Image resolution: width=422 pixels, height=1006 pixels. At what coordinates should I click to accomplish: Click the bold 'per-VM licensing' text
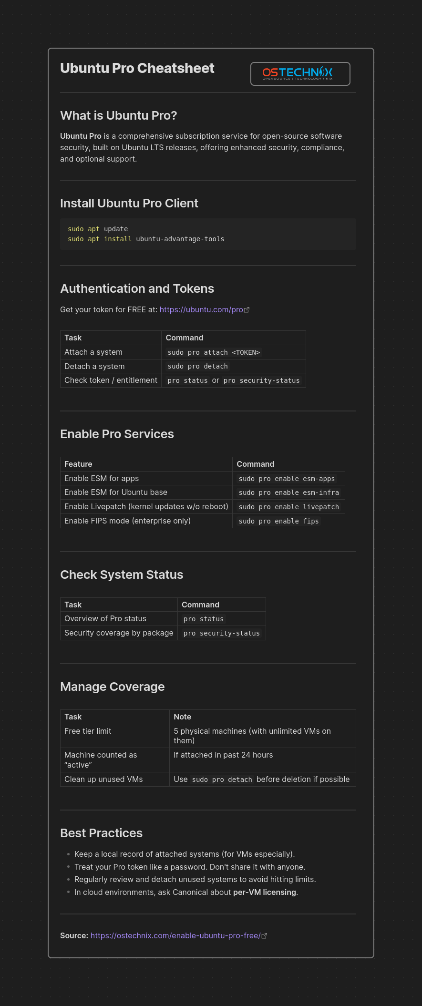coord(265,892)
